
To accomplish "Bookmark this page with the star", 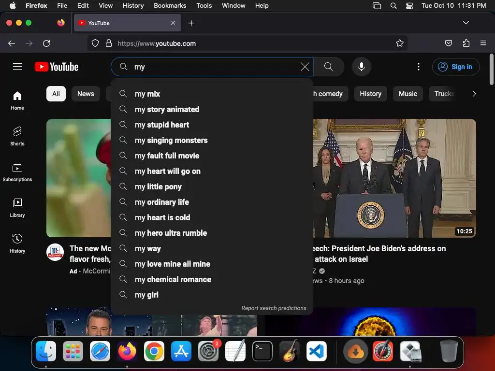I will [x=400, y=43].
